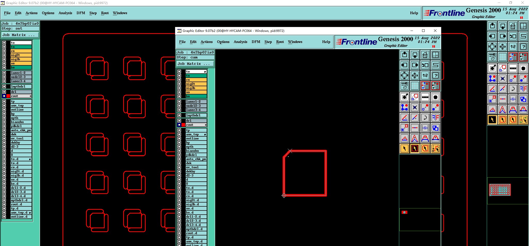Toggle the checkbox for layer biaozhu in background window
The height and width of the screenshot is (246, 529).
(4, 122)
